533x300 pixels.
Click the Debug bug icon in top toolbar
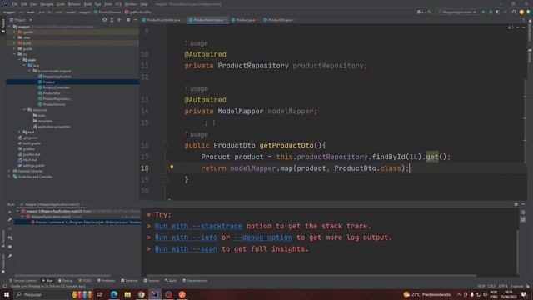tap(491, 12)
